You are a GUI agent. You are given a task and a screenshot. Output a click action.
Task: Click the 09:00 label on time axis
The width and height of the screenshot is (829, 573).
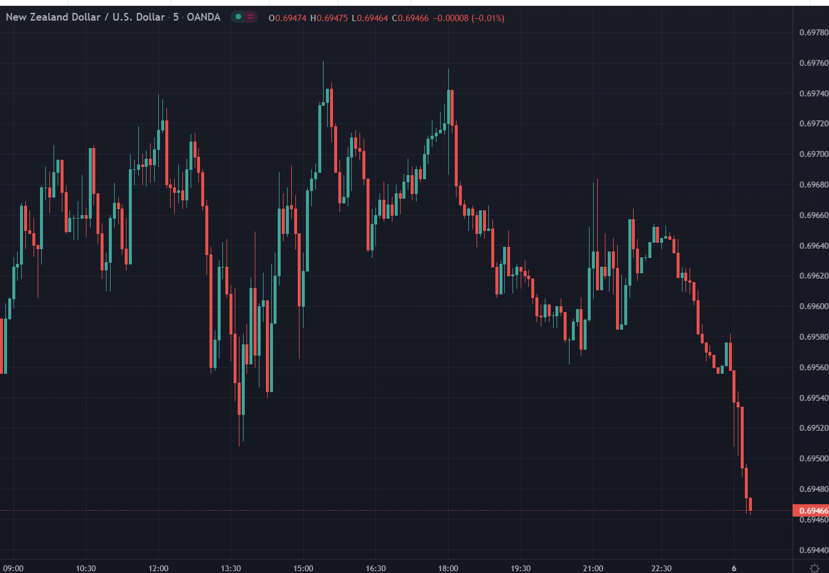point(14,568)
